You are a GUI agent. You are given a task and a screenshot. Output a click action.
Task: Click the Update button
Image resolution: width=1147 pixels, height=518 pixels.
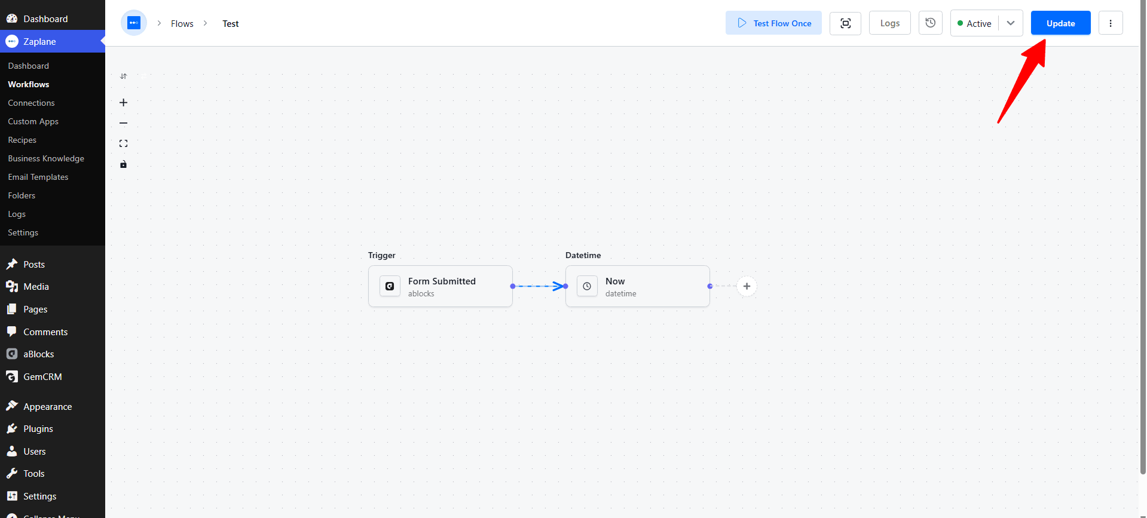[x=1060, y=23]
